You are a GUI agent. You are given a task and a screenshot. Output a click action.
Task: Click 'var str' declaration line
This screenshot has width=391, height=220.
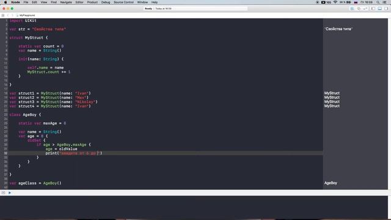(x=38, y=29)
